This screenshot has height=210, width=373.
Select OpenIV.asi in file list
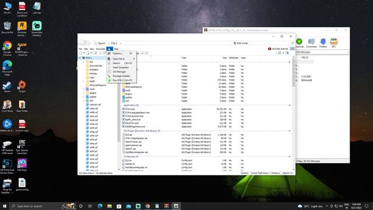tap(129, 149)
